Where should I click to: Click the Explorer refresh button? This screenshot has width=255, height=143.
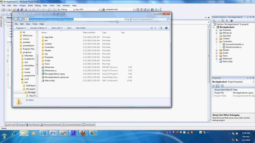(128, 19)
